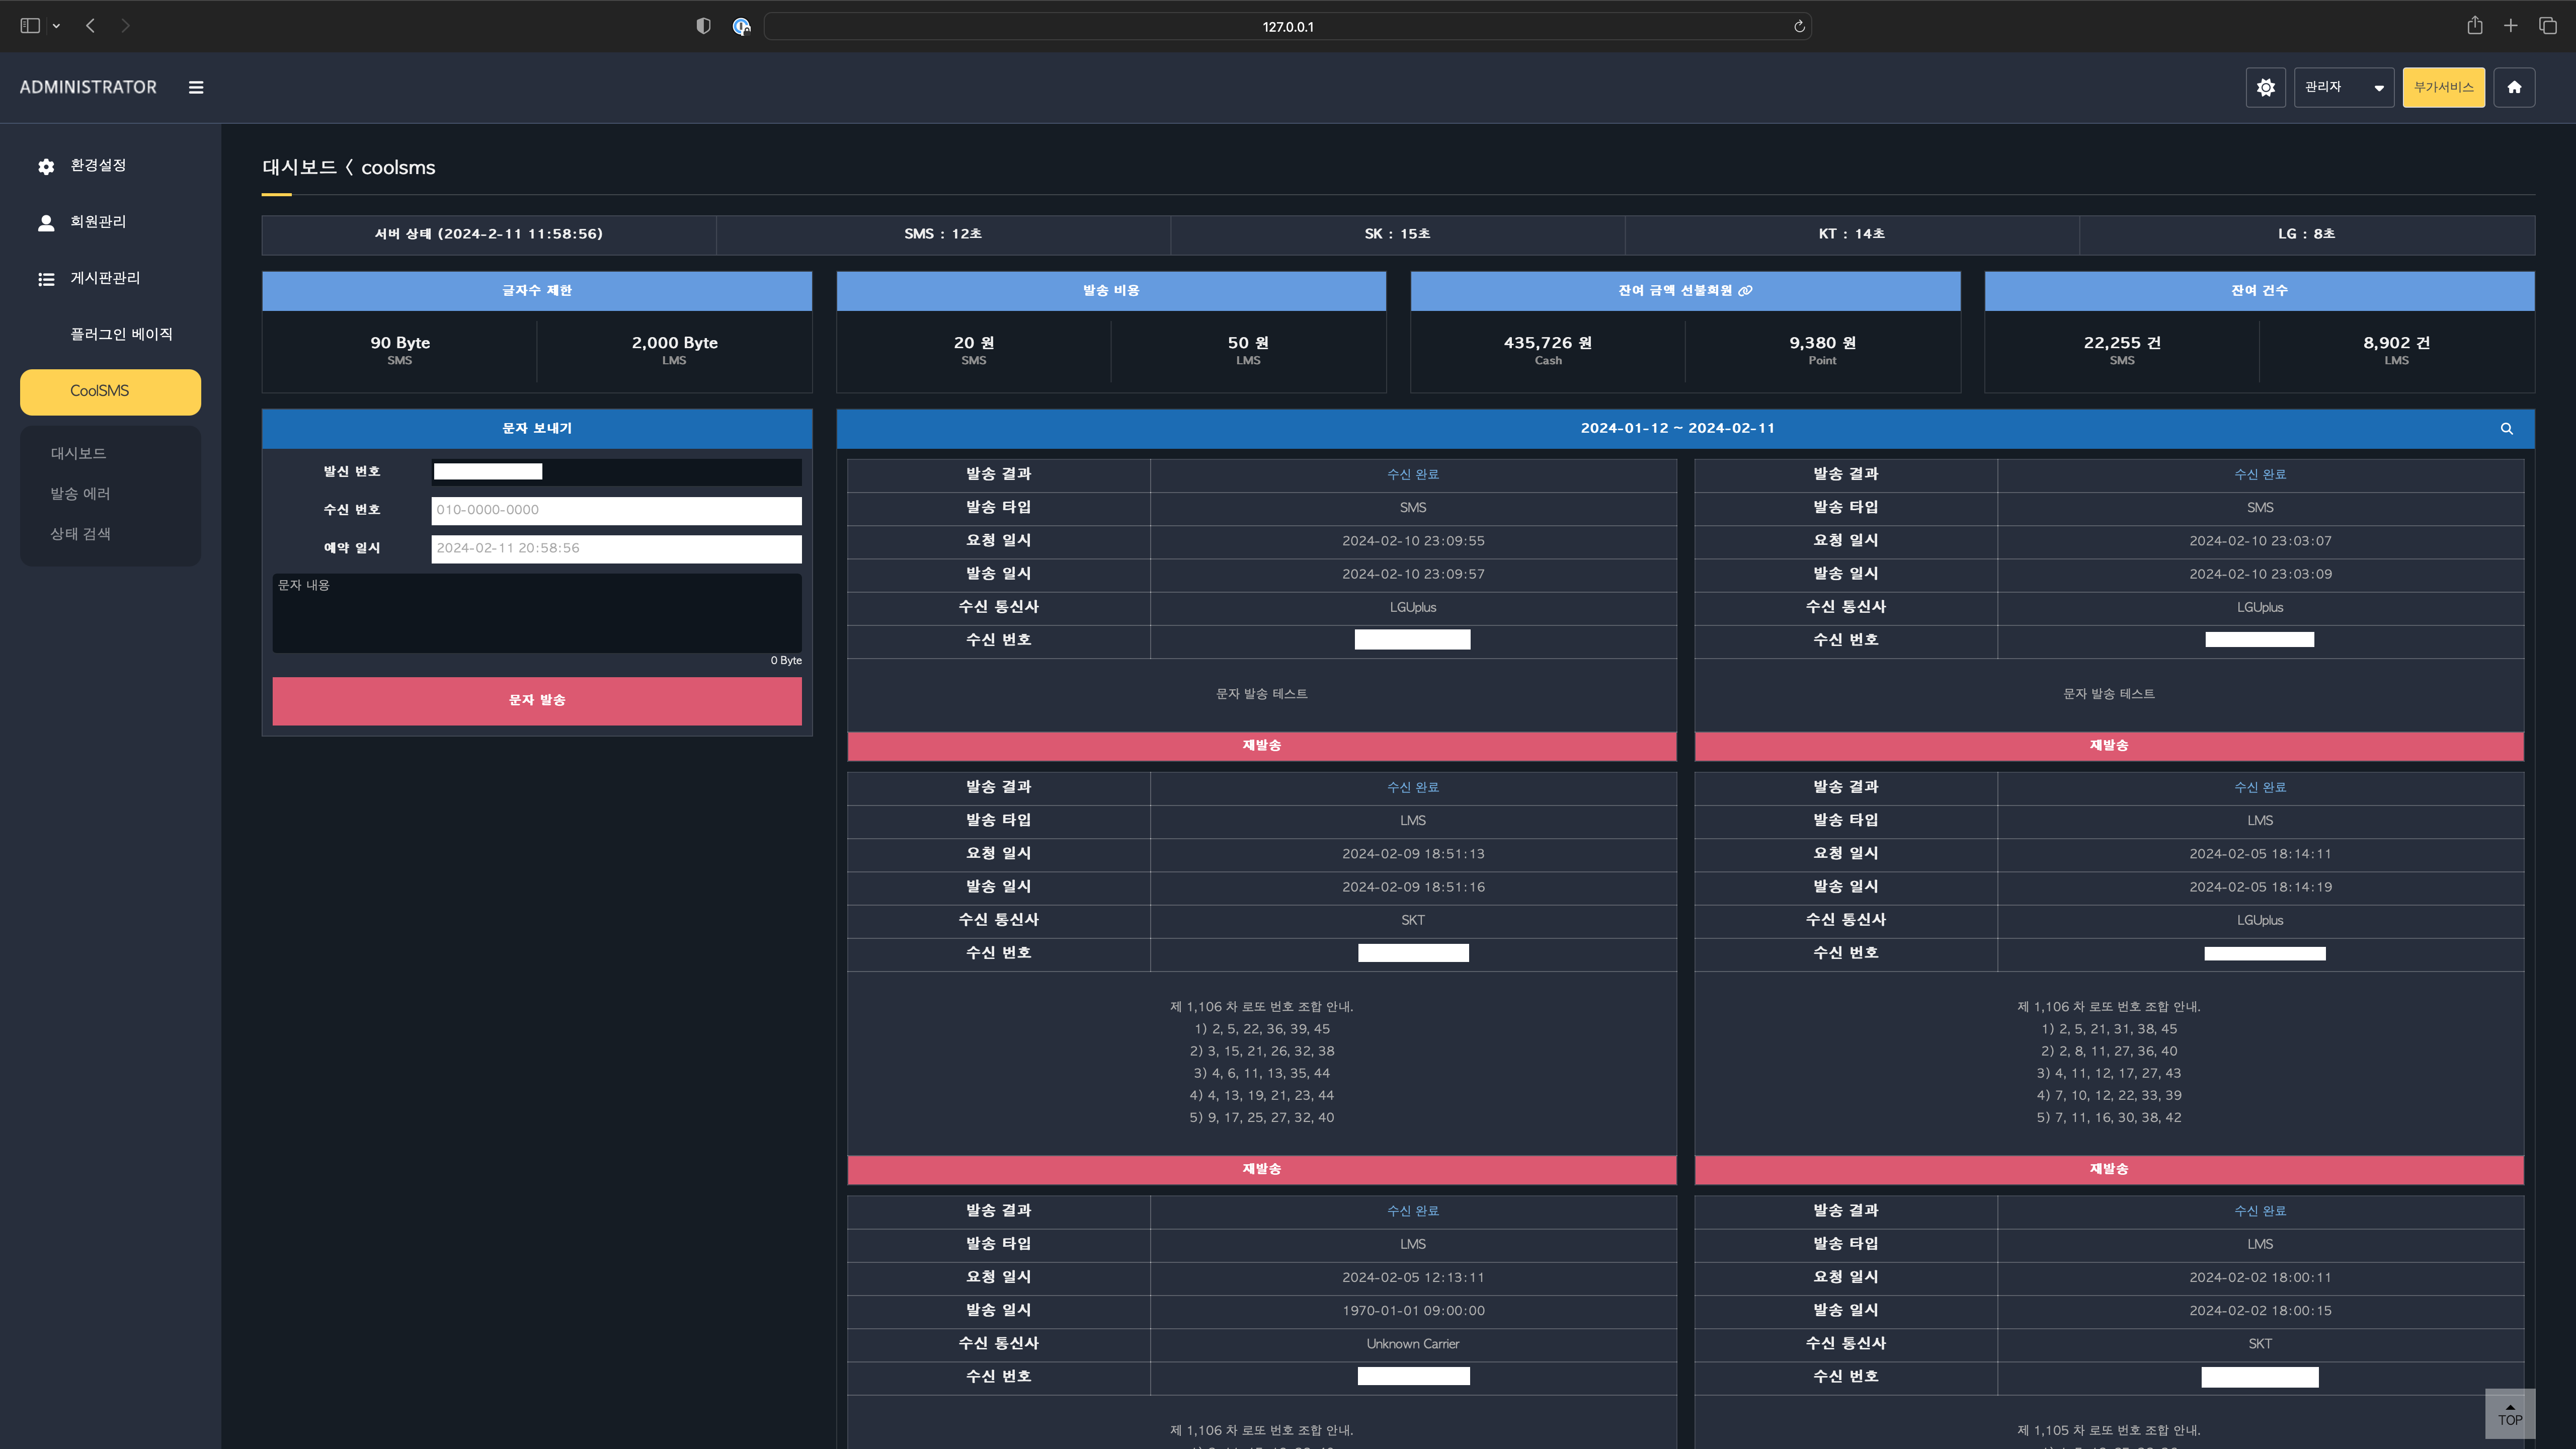Expand sidebar options chevron in browser toolbar

click(x=57, y=27)
